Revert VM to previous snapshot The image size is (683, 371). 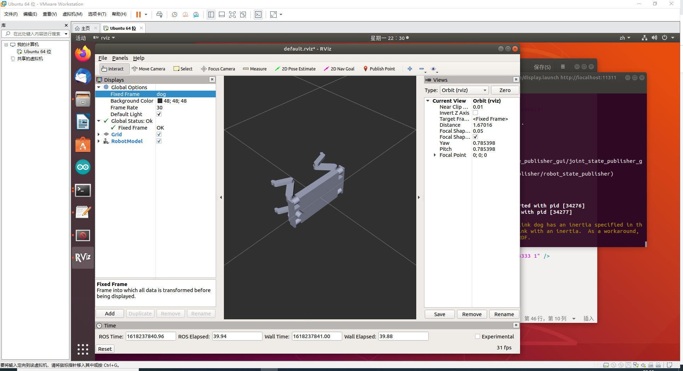point(185,15)
